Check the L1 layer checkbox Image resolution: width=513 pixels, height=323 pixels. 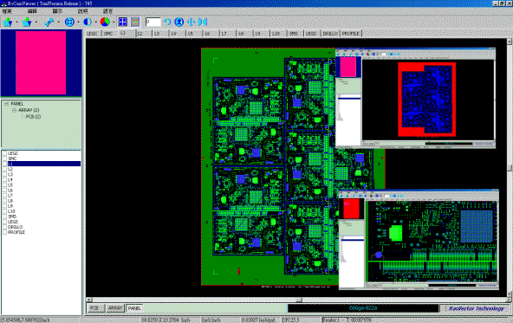[4, 164]
